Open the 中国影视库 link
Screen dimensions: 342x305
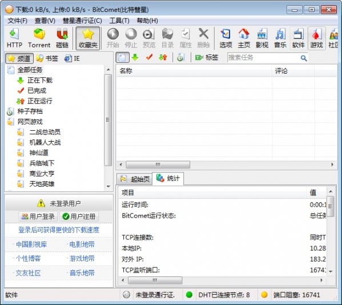pos(31,244)
